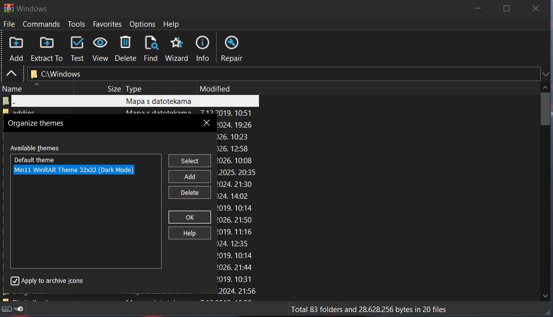Sort by the Modified column header

[x=228, y=89]
